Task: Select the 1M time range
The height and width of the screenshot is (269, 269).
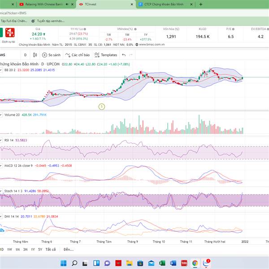Action: point(17,249)
